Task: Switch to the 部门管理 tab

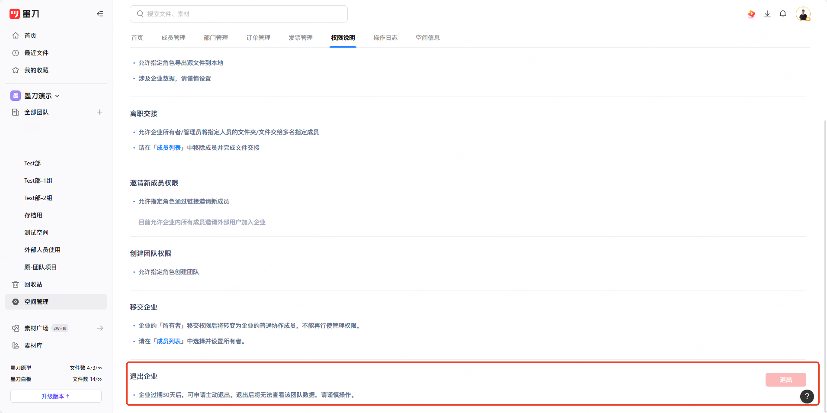Action: (x=216, y=38)
